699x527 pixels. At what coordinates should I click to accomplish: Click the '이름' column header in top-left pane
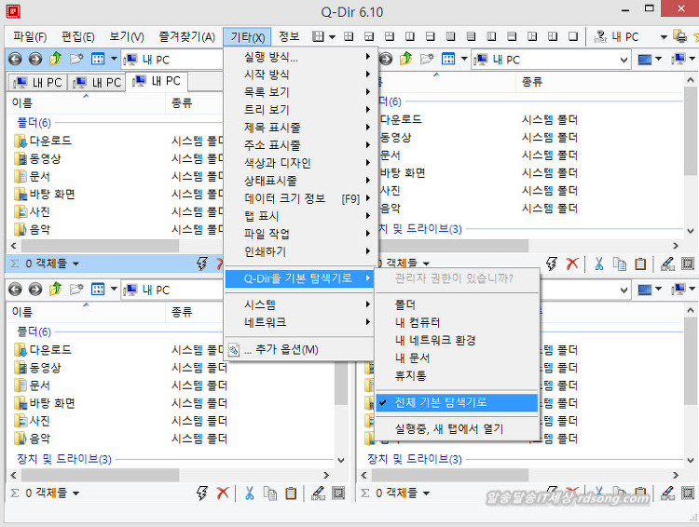21,103
